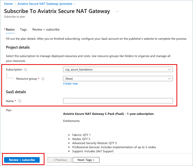
Task: Click the Name field info icon
Action: pyautogui.click(x=20, y=101)
